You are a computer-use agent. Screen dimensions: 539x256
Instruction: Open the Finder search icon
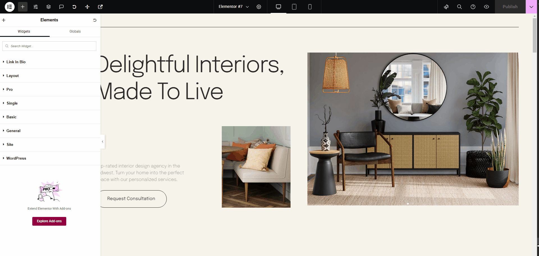[x=460, y=7]
